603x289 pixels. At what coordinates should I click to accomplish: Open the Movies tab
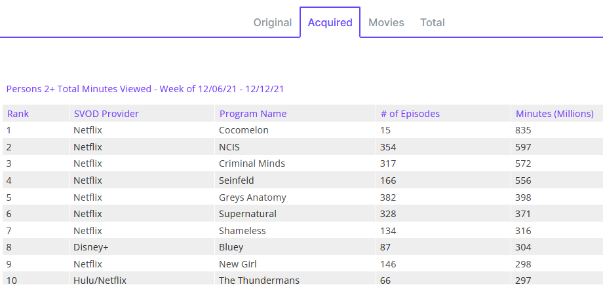tap(386, 22)
